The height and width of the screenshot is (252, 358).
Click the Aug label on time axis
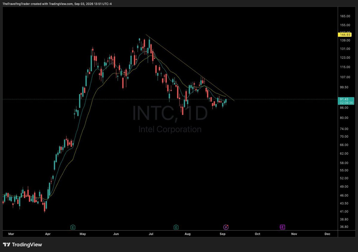click(x=187, y=234)
